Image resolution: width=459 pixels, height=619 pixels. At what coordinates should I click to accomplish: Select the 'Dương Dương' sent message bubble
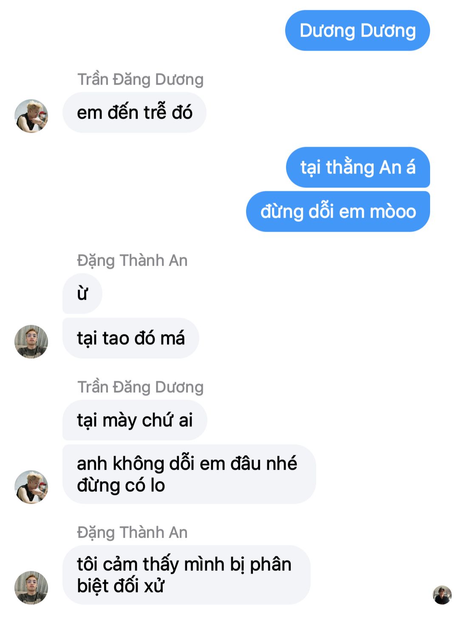357,31
